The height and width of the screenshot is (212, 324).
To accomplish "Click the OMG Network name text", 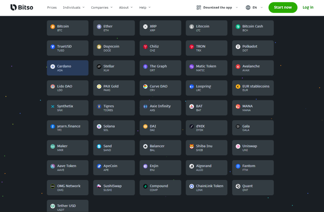I will pos(69,186).
